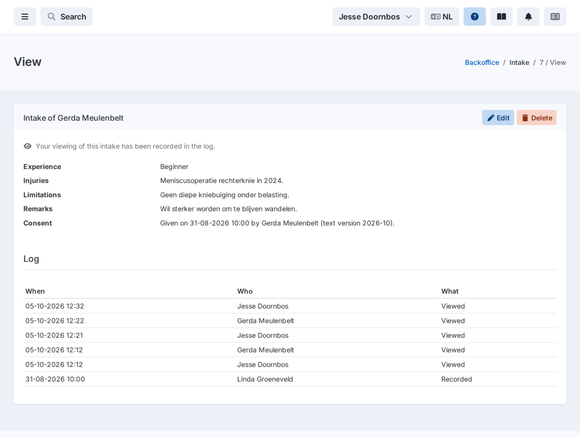Select 'Geen diepe kniebuiging onder belasting.' text
The width and height of the screenshot is (580, 438).
tap(225, 195)
